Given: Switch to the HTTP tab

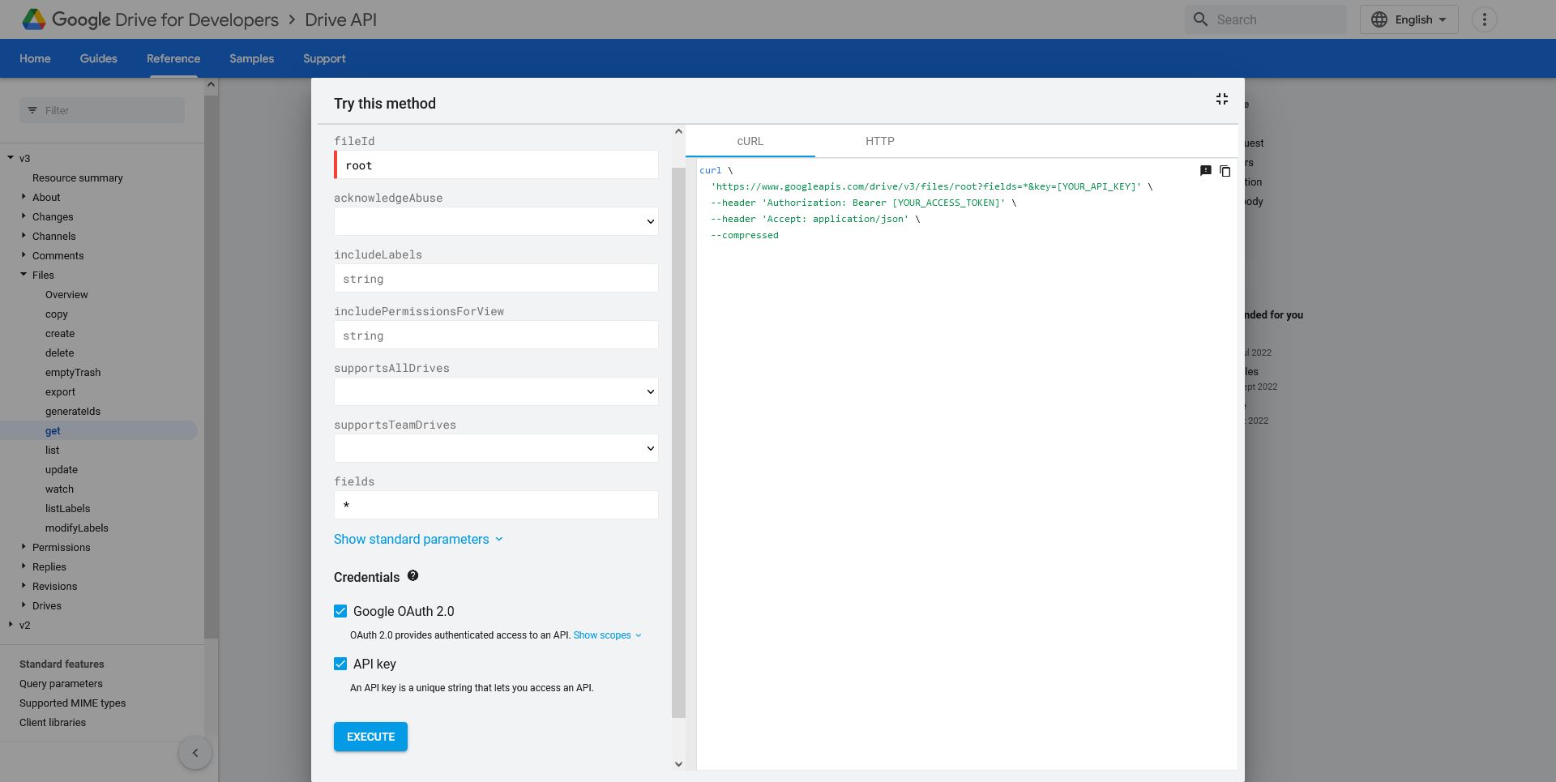Looking at the screenshot, I should coord(880,141).
